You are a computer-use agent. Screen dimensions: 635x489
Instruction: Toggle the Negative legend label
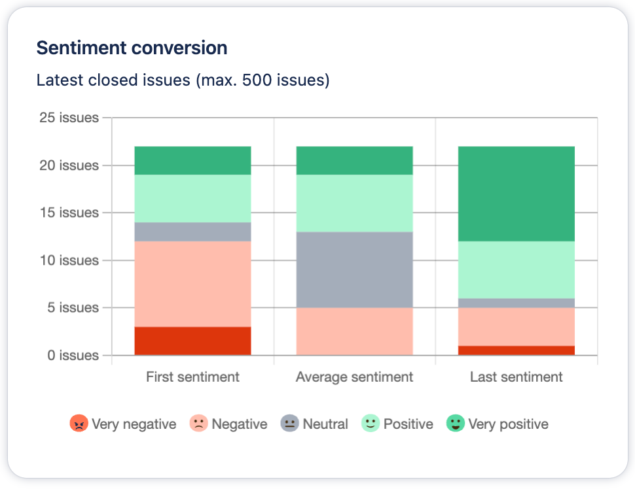[x=240, y=424]
